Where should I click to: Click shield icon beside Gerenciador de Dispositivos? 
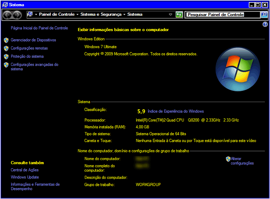pyautogui.click(x=6, y=40)
